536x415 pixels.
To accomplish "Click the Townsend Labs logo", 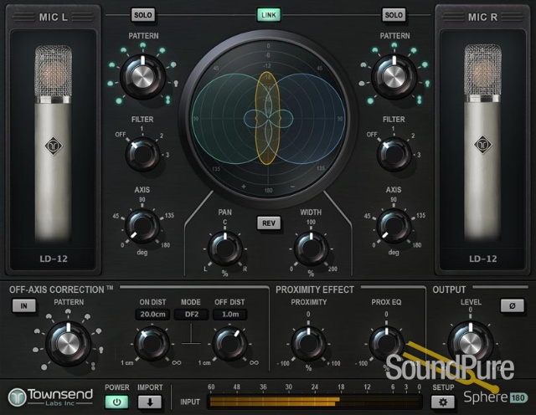I will coord(50,397).
